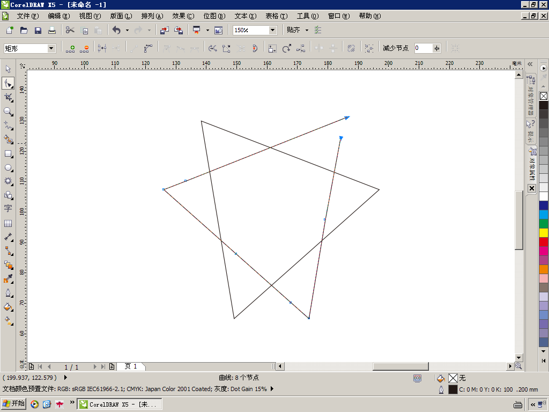Open the 150% zoom level dropdown
549x412 pixels.
(x=272, y=30)
